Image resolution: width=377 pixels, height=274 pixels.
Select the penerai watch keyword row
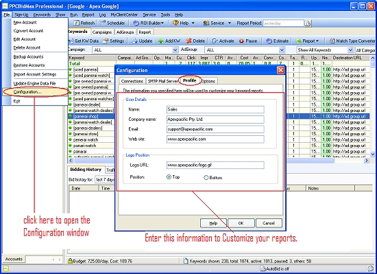(91, 139)
